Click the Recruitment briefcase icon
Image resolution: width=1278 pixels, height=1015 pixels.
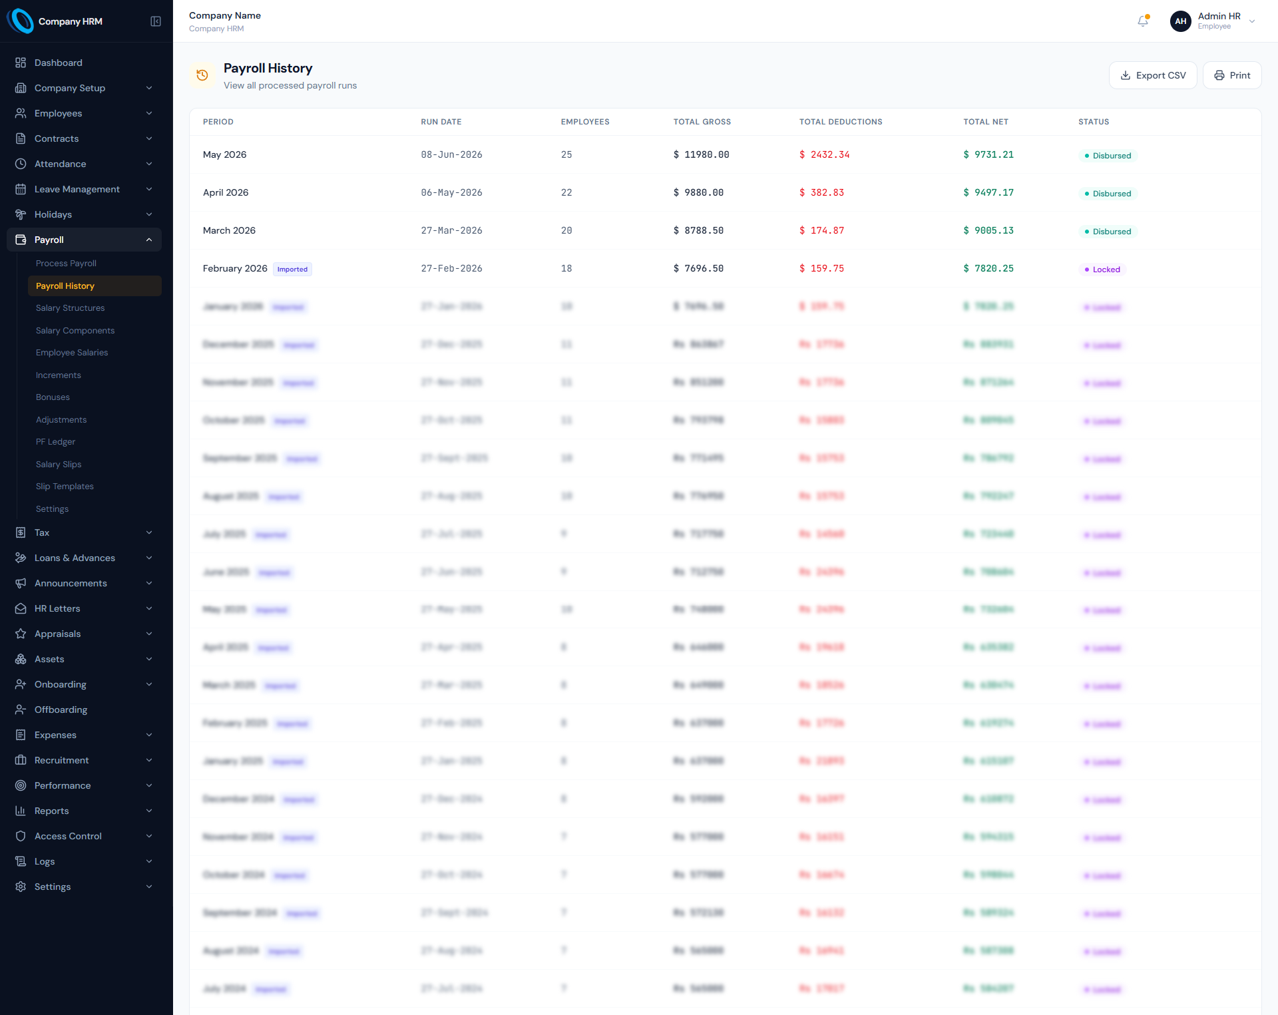click(x=21, y=760)
